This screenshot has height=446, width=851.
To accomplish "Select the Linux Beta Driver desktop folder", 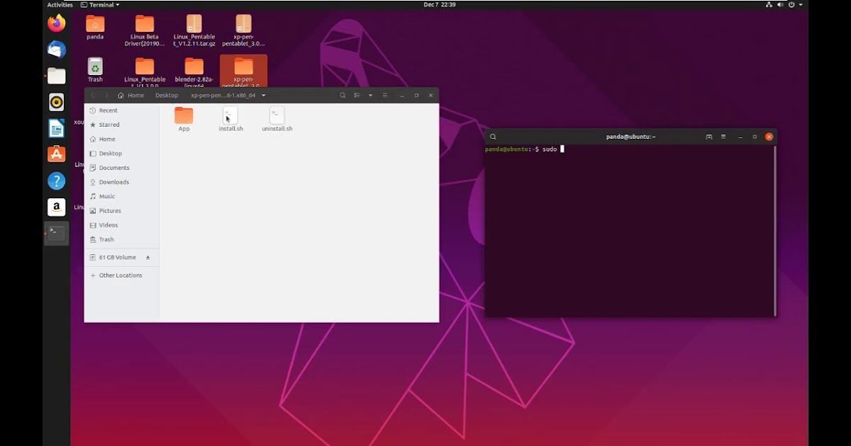I will 145,31.
